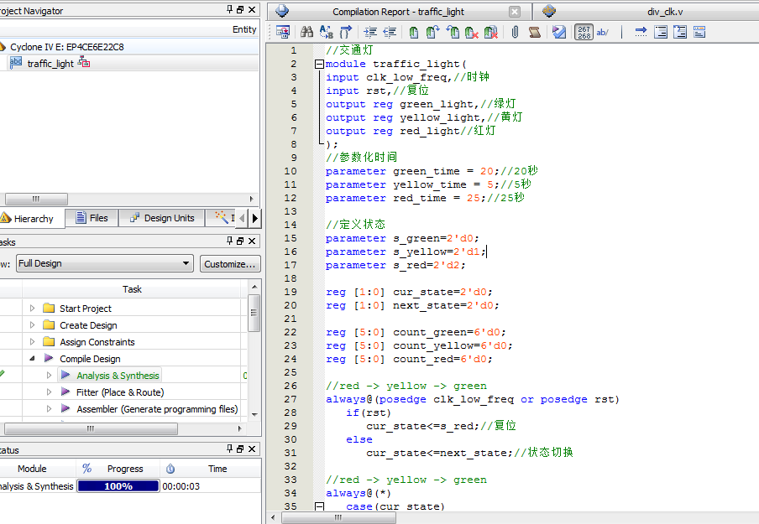The image size is (759, 524).
Task: Open the insert template scroll icon
Action: pyautogui.click(x=534, y=32)
